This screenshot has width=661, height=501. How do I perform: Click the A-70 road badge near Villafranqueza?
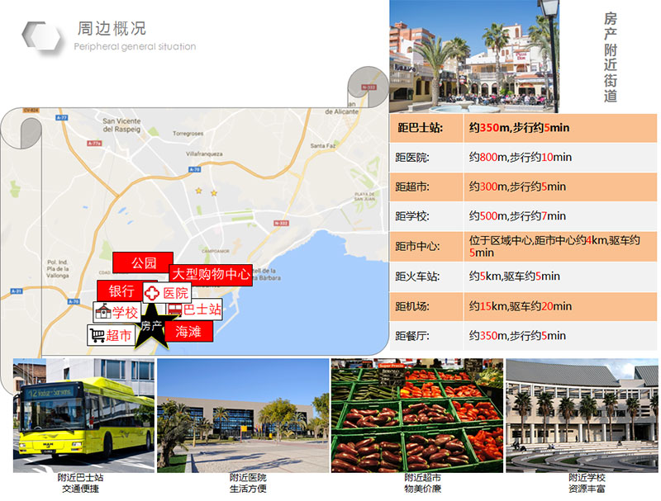coord(195,169)
